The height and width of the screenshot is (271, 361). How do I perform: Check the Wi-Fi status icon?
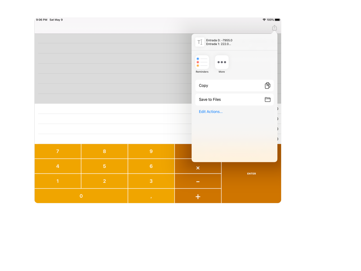[x=264, y=20]
